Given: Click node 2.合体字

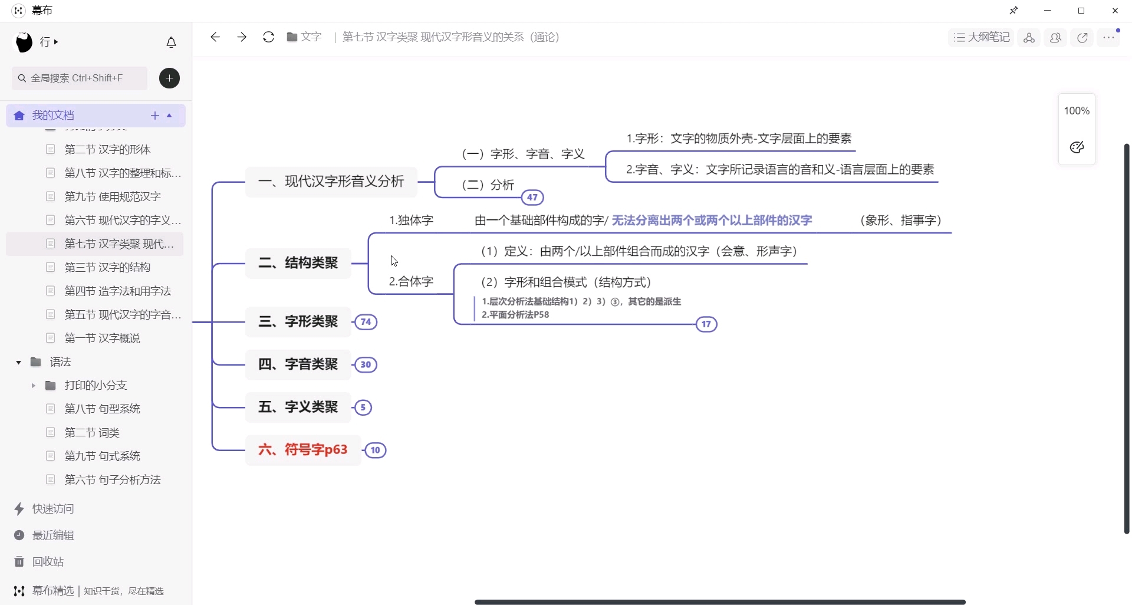Looking at the screenshot, I should tap(412, 282).
